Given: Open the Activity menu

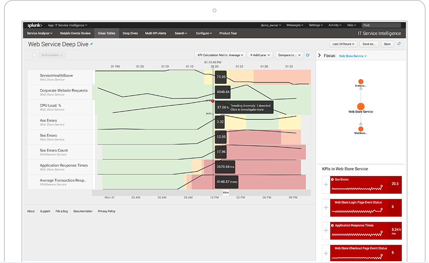Looking at the screenshot, I should (335, 25).
